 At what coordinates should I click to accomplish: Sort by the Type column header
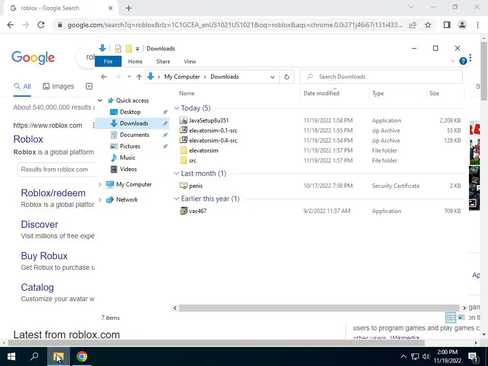tap(378, 93)
